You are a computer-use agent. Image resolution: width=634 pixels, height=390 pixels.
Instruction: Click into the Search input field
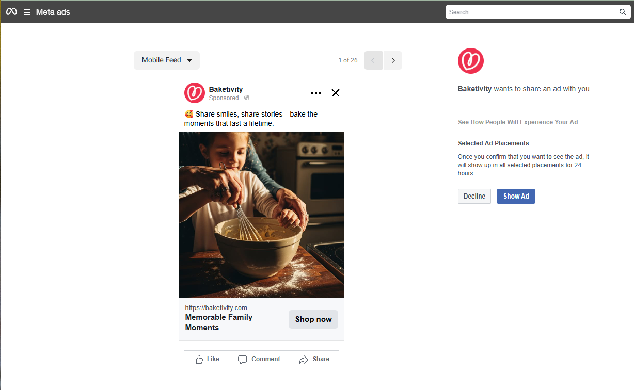pyautogui.click(x=532, y=12)
